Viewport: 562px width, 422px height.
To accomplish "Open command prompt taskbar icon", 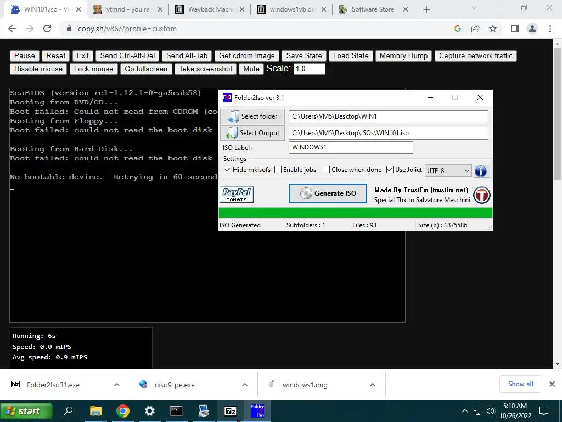I will (x=176, y=411).
